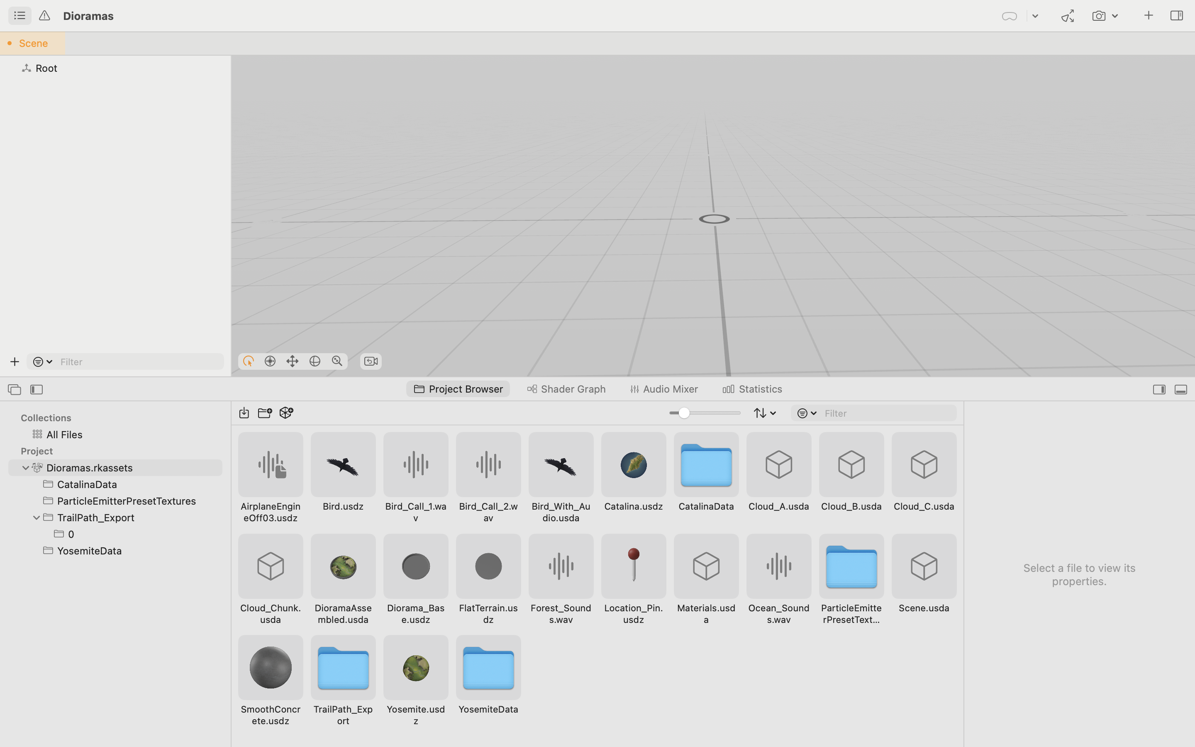Adjust the thumbnail size slider
1195x747 pixels.
[x=684, y=413]
